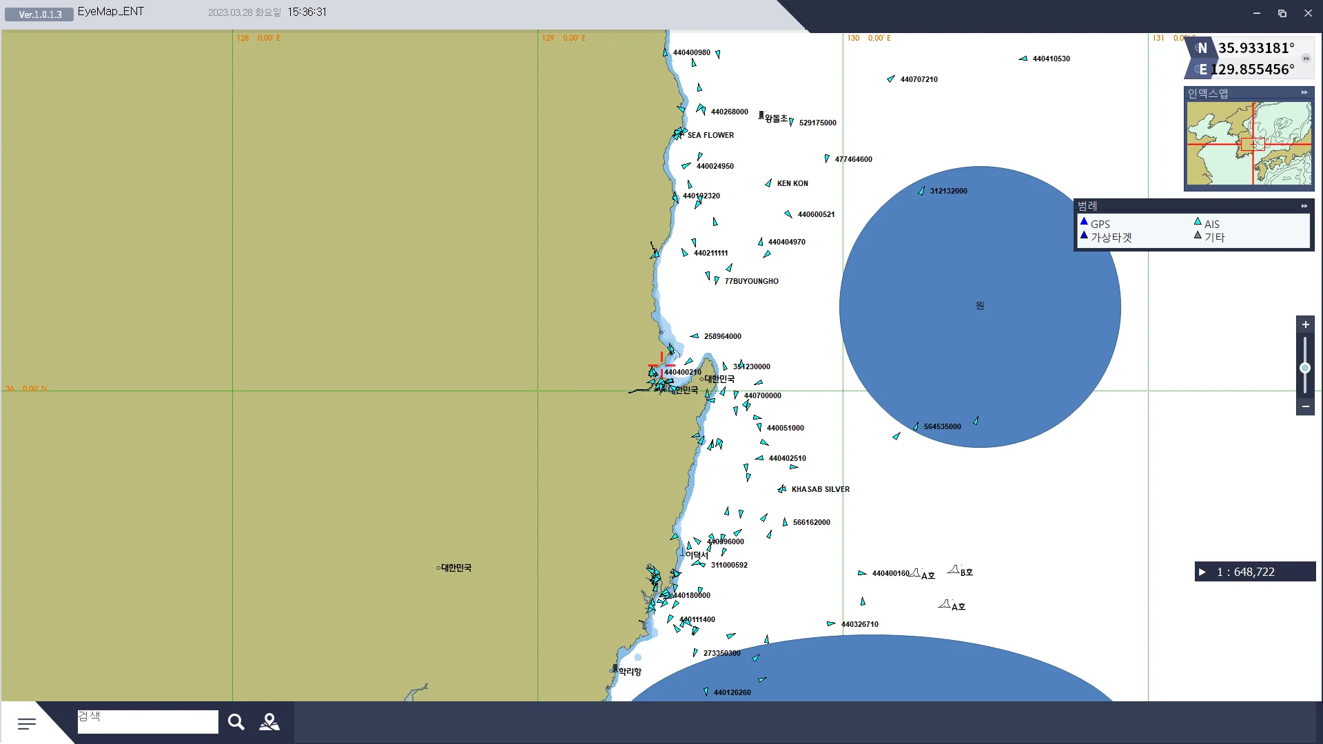Click the magnifier search icon
Screen dimensions: 1323x744
(236, 722)
